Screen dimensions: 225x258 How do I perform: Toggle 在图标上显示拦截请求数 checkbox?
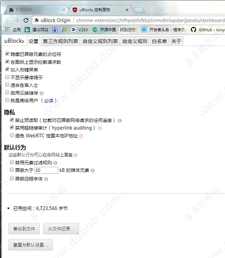(x=7, y=61)
